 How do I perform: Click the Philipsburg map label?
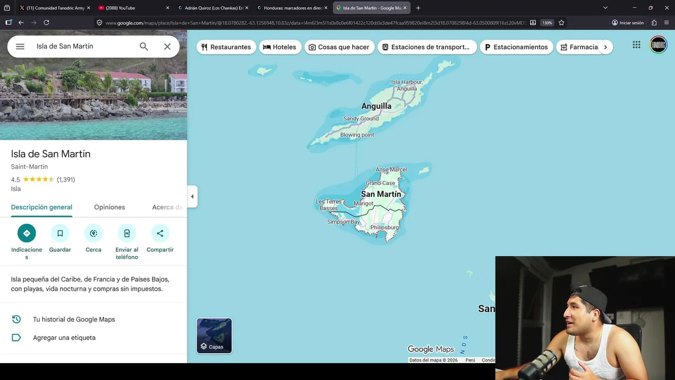pyautogui.click(x=384, y=227)
